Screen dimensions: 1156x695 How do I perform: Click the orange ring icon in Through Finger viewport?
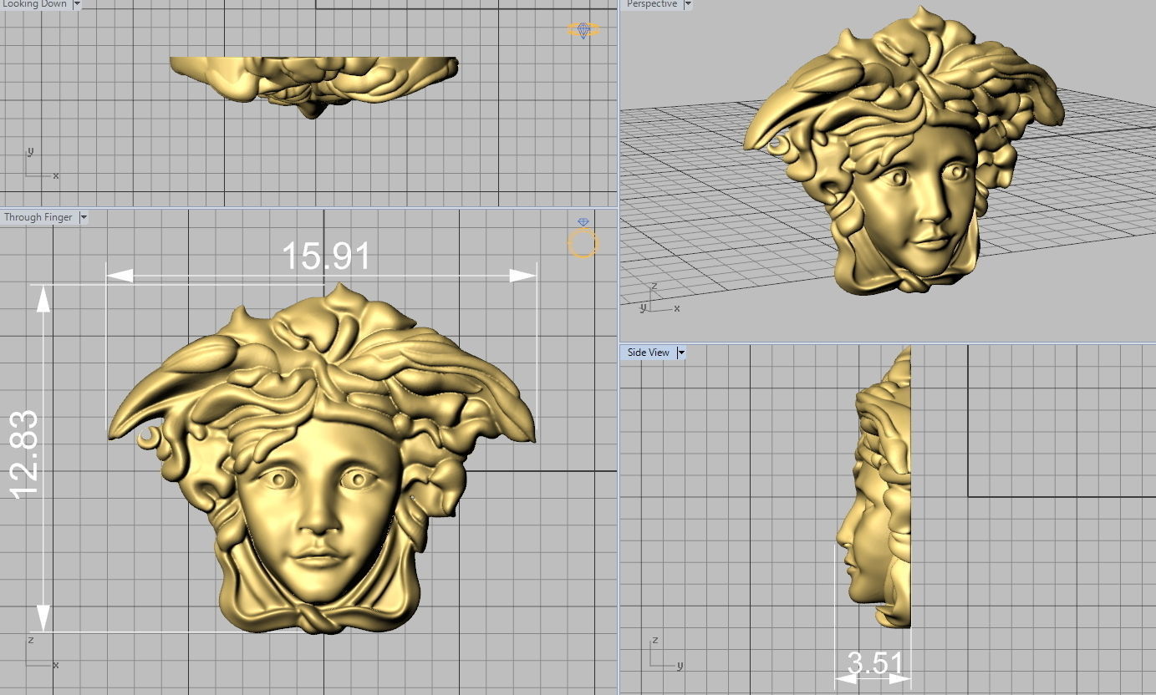point(583,243)
